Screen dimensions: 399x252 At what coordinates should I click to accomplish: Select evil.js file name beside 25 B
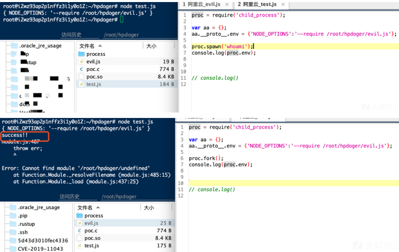tap(91, 223)
